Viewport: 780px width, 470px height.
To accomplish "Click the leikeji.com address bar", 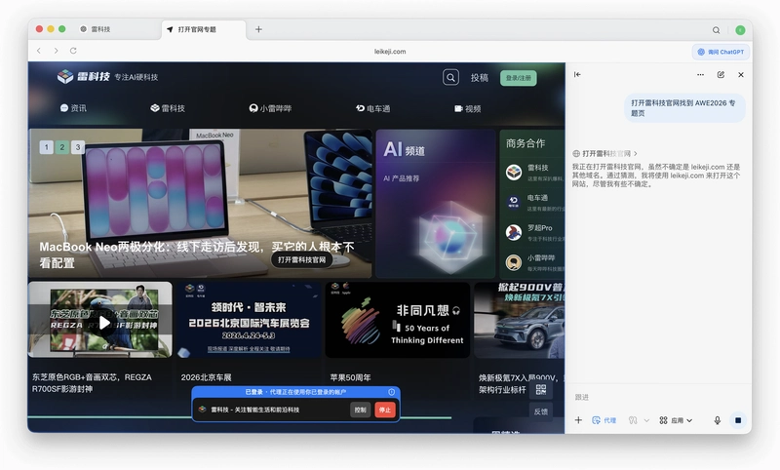I will pos(390,52).
